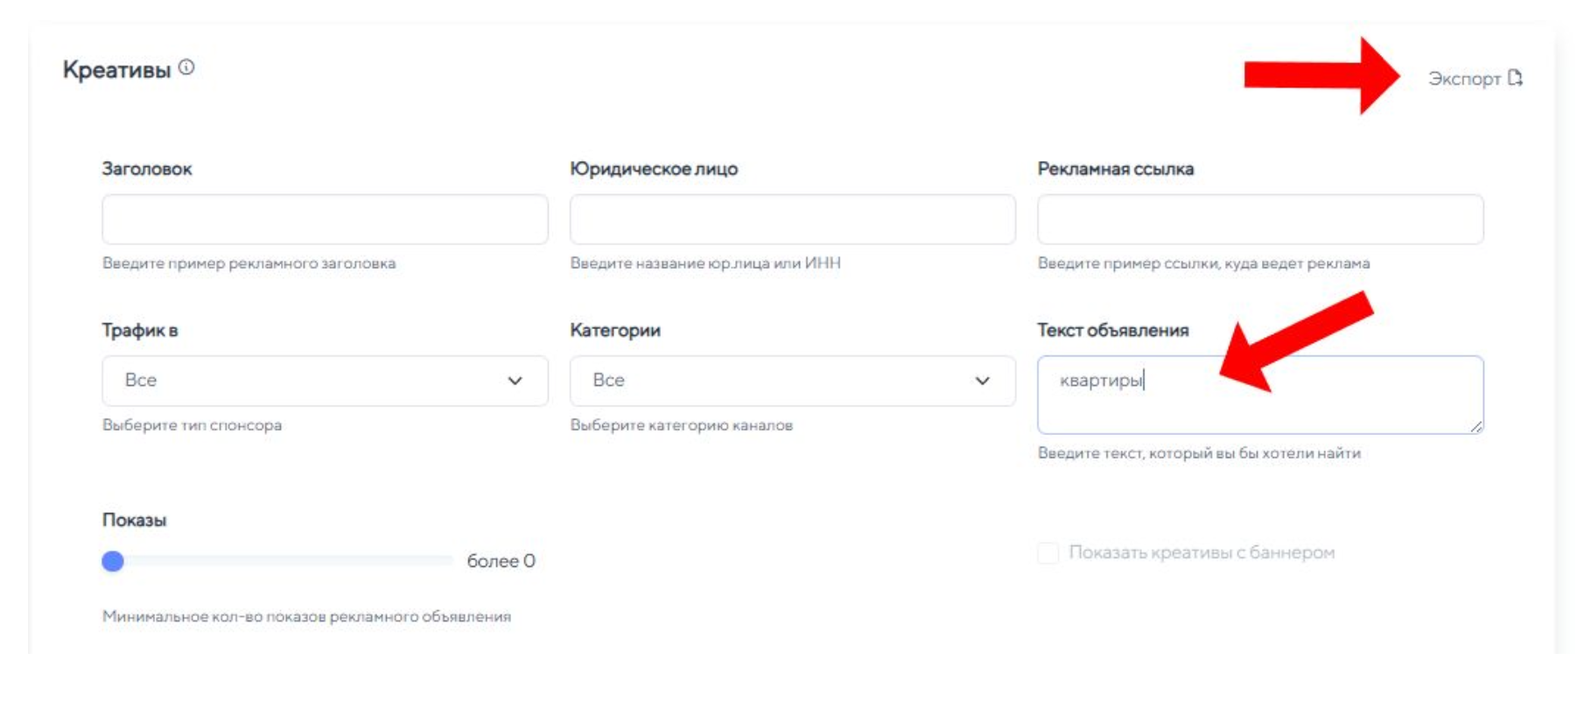Click the Экспорт link text
The height and width of the screenshot is (716, 1577).
[x=1463, y=79]
